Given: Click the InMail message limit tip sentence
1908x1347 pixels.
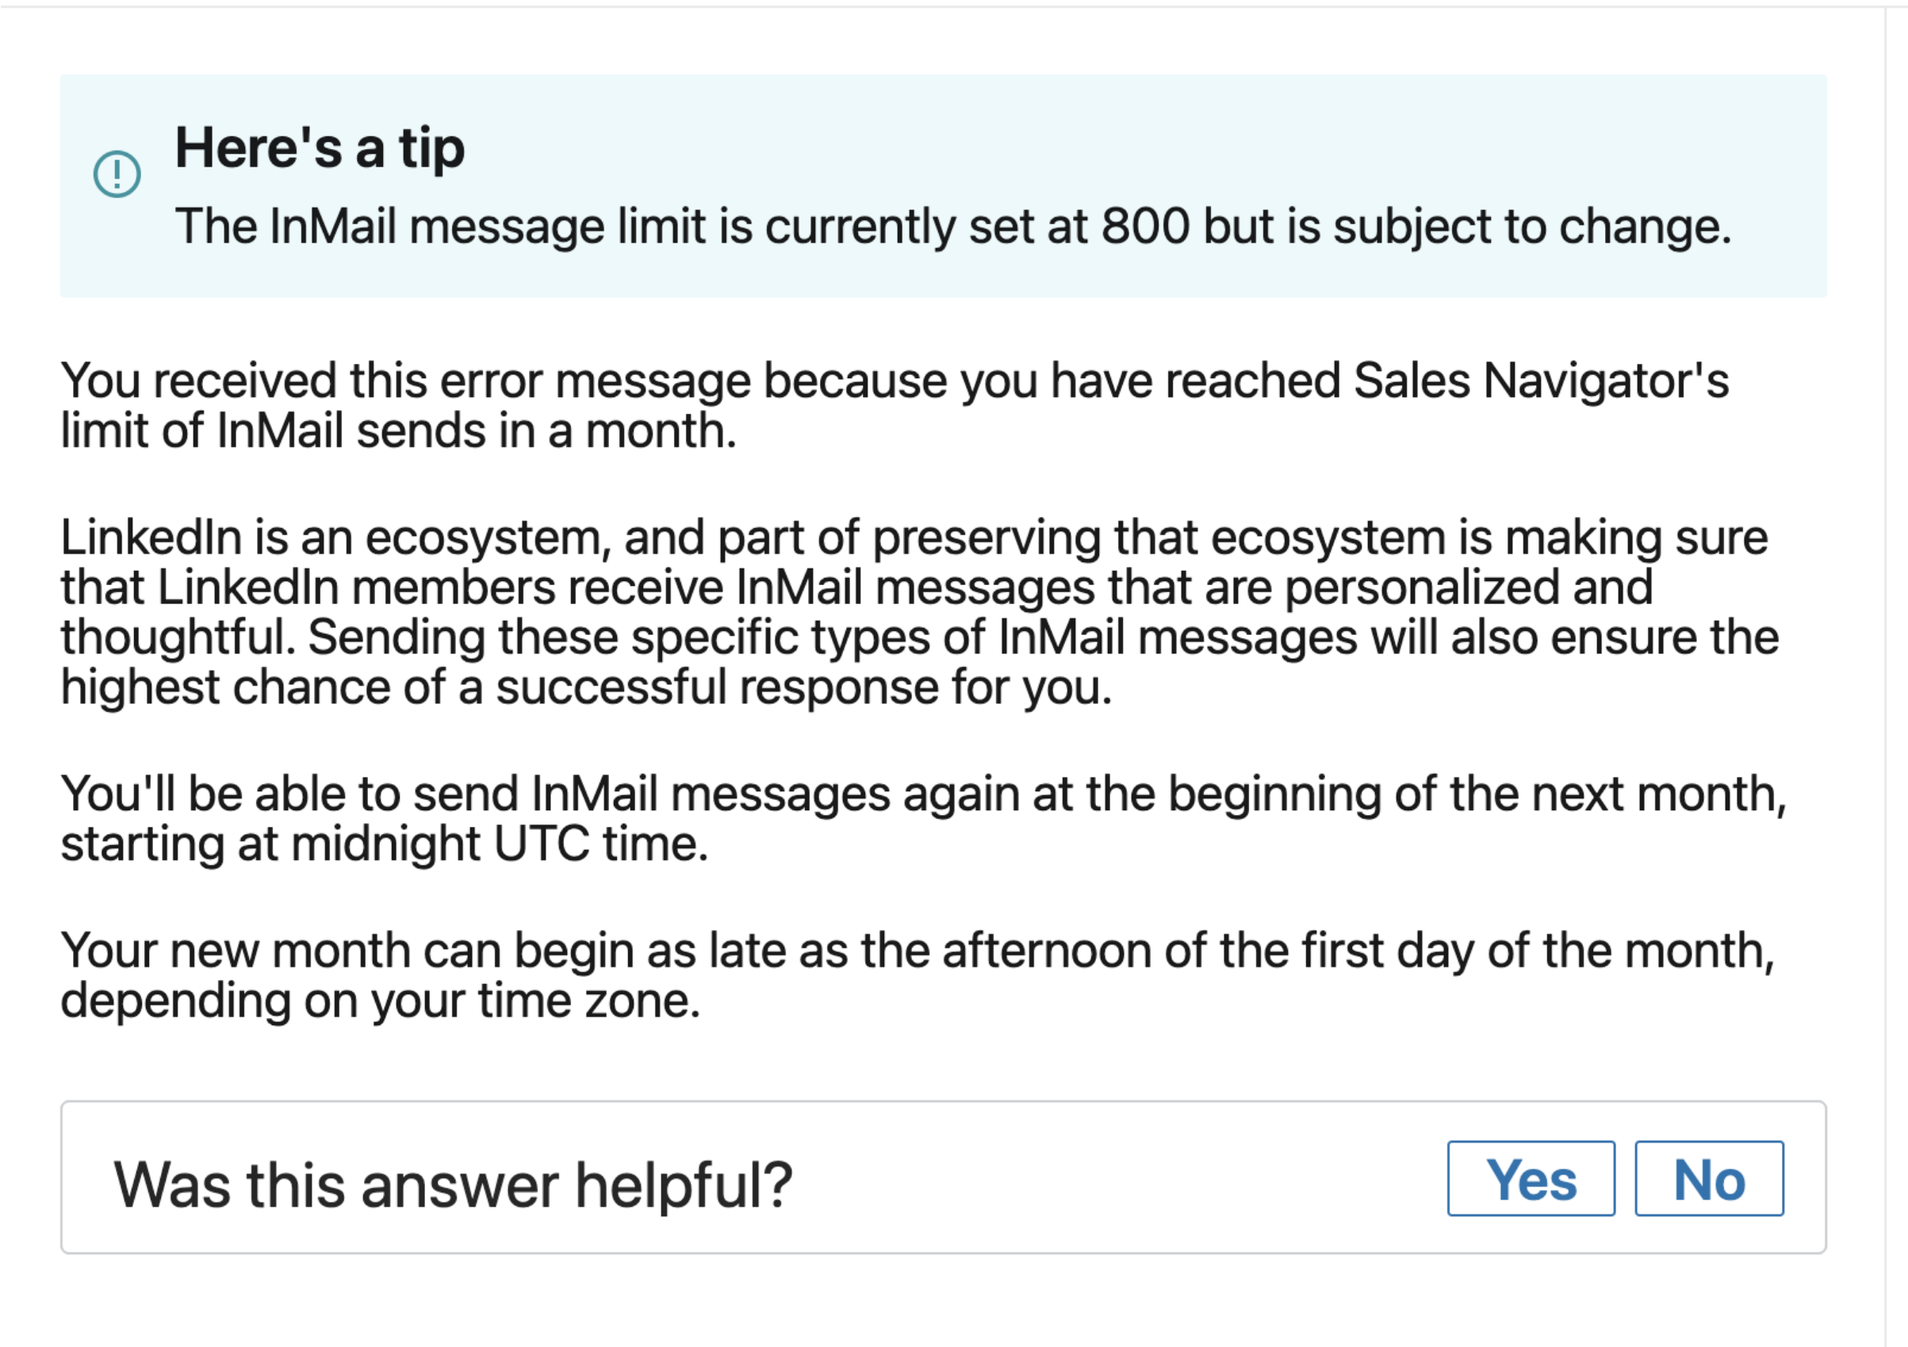Looking at the screenshot, I should (x=952, y=227).
